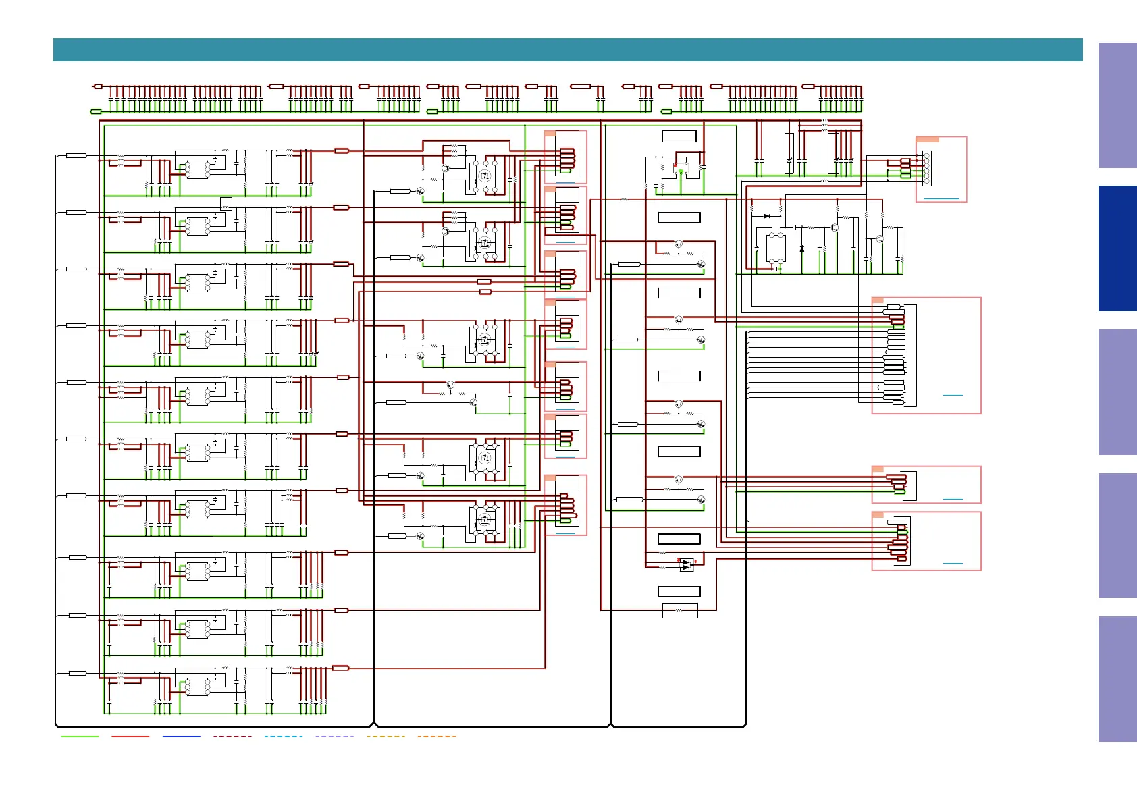Click the horizontal diode symbol in upper-right circuit
Viewport: 1137px width, 804px height.
tap(766, 216)
